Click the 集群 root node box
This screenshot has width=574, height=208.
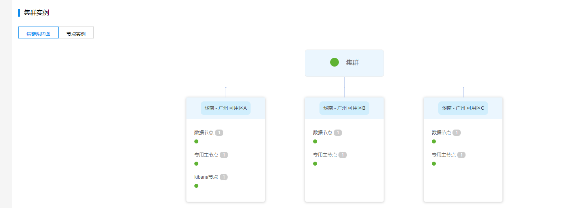[344, 63]
